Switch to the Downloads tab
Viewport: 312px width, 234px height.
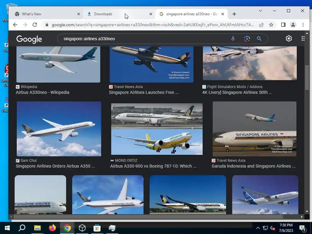119,14
